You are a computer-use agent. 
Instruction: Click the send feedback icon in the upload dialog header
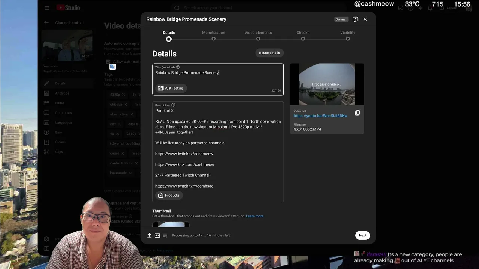coord(356,19)
